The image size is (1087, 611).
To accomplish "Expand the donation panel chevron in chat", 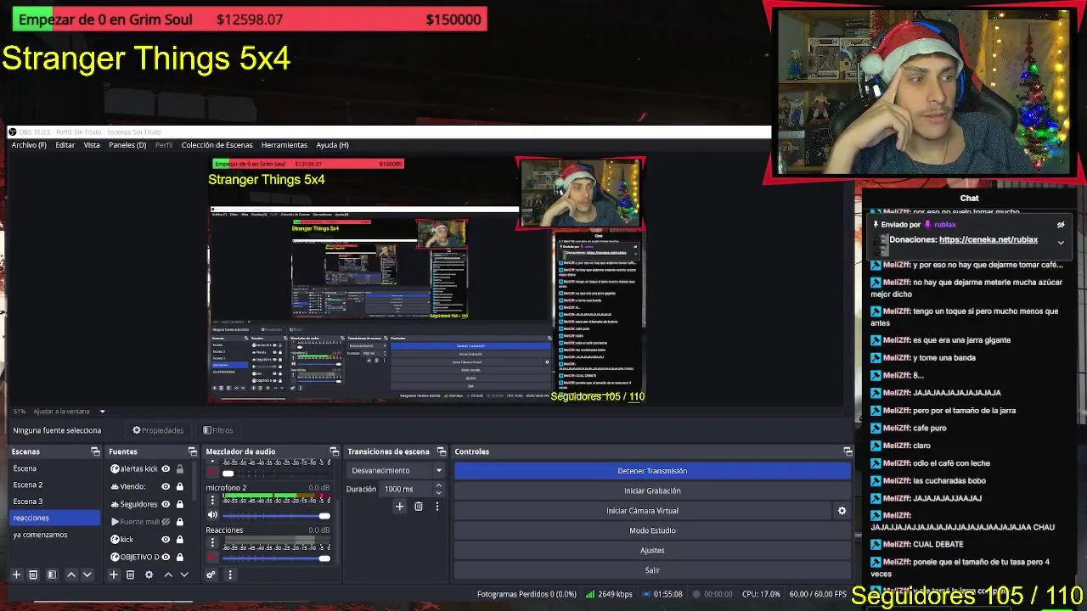I will [x=1061, y=243].
